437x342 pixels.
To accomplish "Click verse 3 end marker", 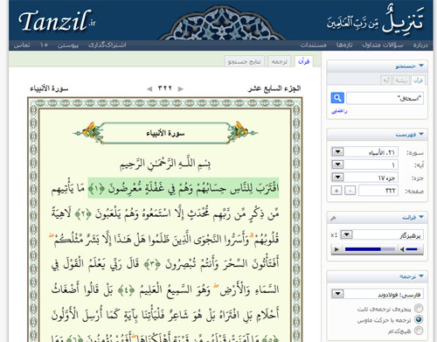I will point(152,264).
